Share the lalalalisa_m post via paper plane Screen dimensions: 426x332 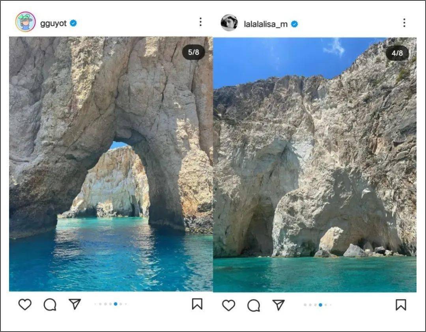(278, 305)
